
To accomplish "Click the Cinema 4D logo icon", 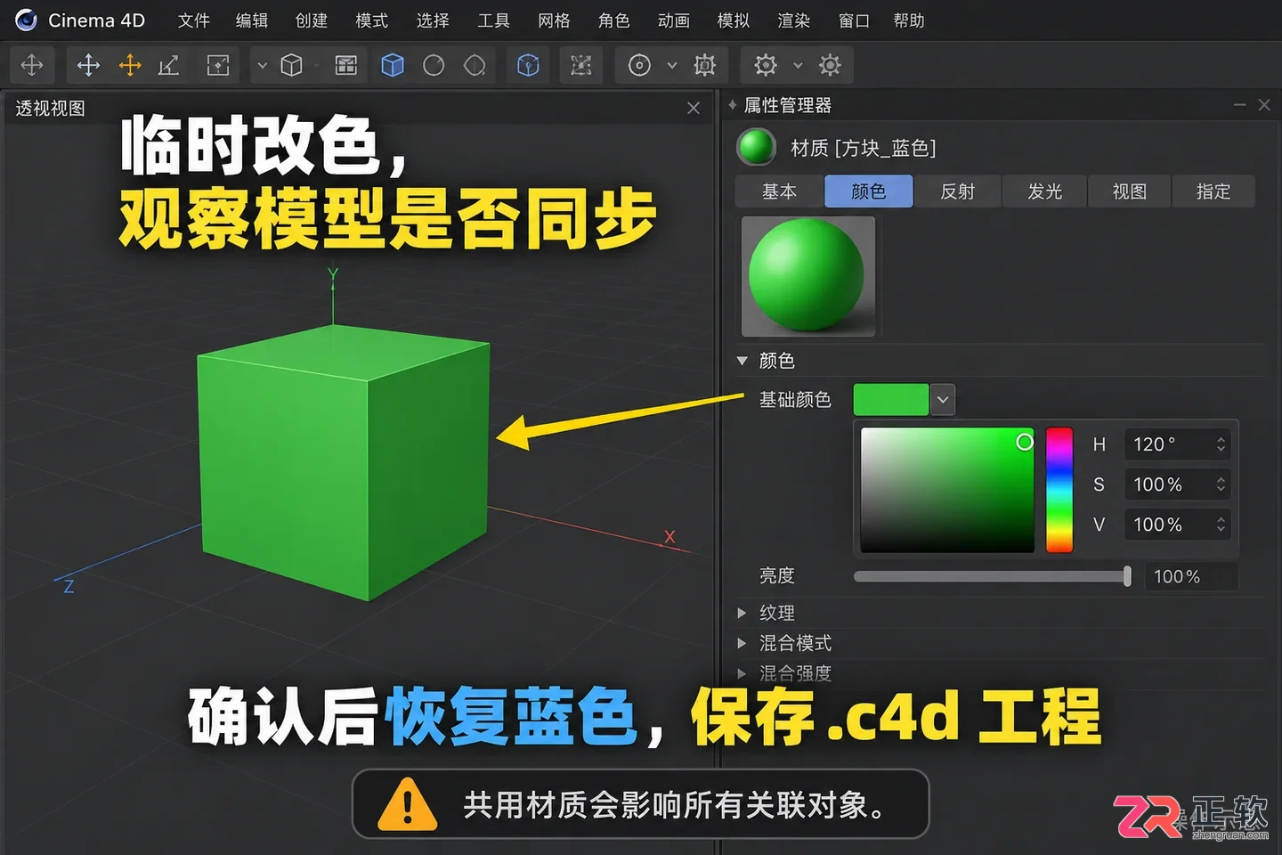I will pos(26,20).
